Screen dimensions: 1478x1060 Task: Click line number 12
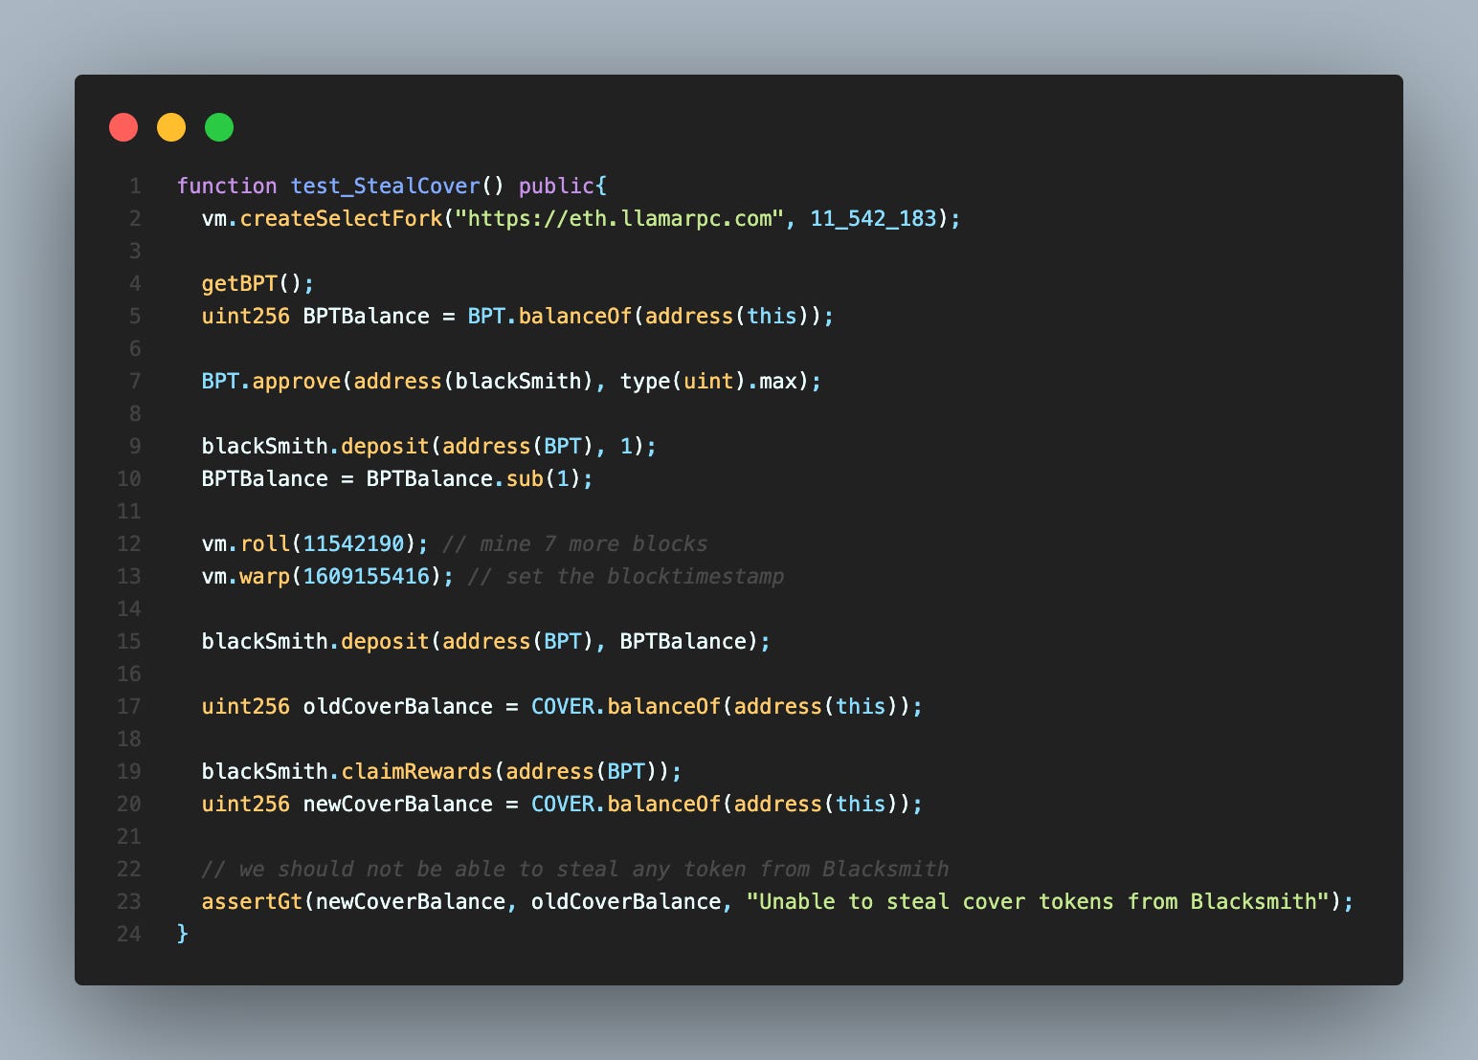tap(129, 543)
